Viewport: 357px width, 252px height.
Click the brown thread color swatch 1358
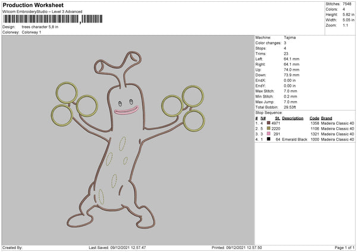(x=269, y=123)
